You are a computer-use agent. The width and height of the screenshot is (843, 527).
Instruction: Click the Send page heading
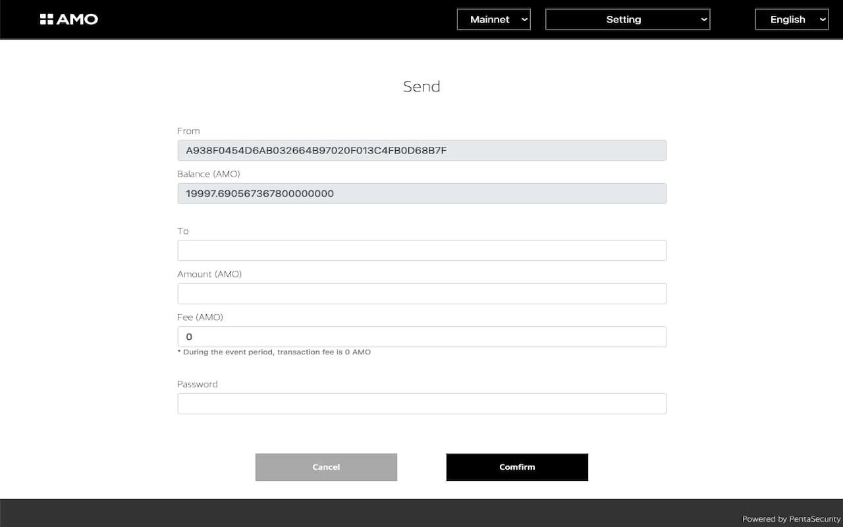tap(421, 86)
